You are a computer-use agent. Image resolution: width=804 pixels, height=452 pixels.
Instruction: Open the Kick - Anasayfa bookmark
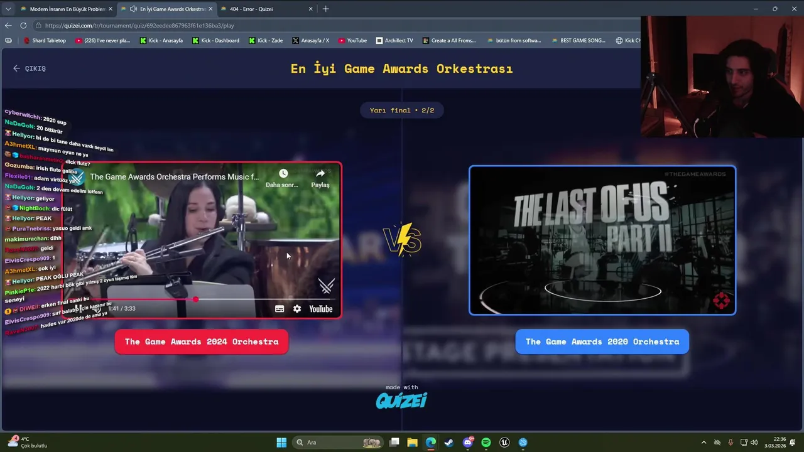point(161,40)
